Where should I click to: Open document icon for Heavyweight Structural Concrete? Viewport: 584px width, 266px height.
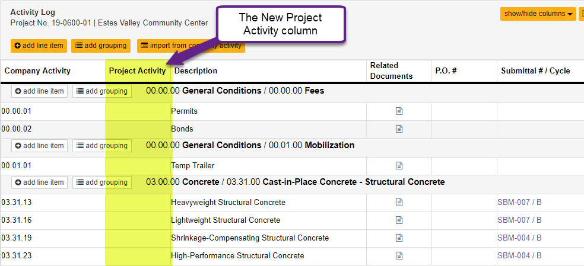(399, 202)
